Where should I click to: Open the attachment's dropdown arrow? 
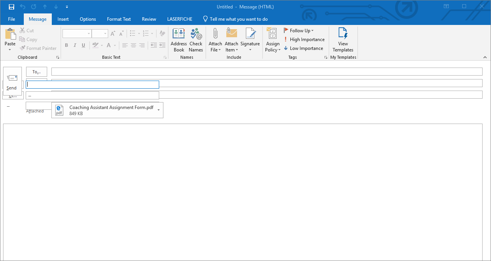tap(158, 110)
